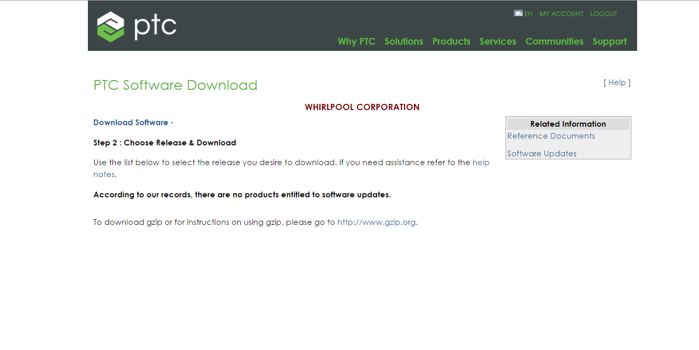Open Software Updates link
Screen dimensions: 699x350
point(542,154)
